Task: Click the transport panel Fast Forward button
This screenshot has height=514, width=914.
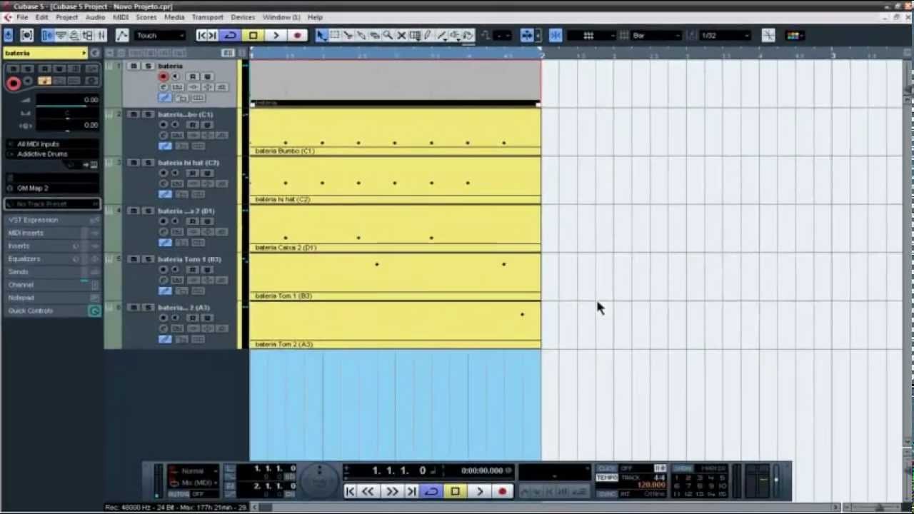Action: tap(392, 491)
